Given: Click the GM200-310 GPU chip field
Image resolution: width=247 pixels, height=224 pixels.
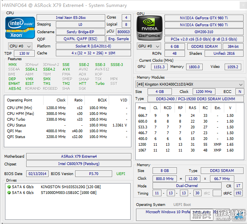Looking at the screenshot, I should [204, 32].
